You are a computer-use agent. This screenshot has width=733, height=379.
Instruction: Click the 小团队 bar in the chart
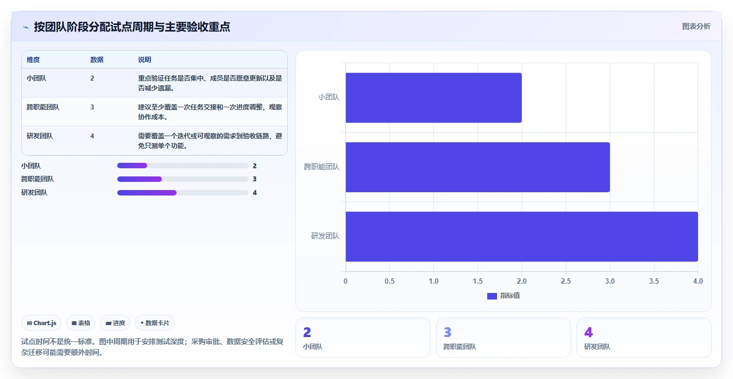point(433,97)
